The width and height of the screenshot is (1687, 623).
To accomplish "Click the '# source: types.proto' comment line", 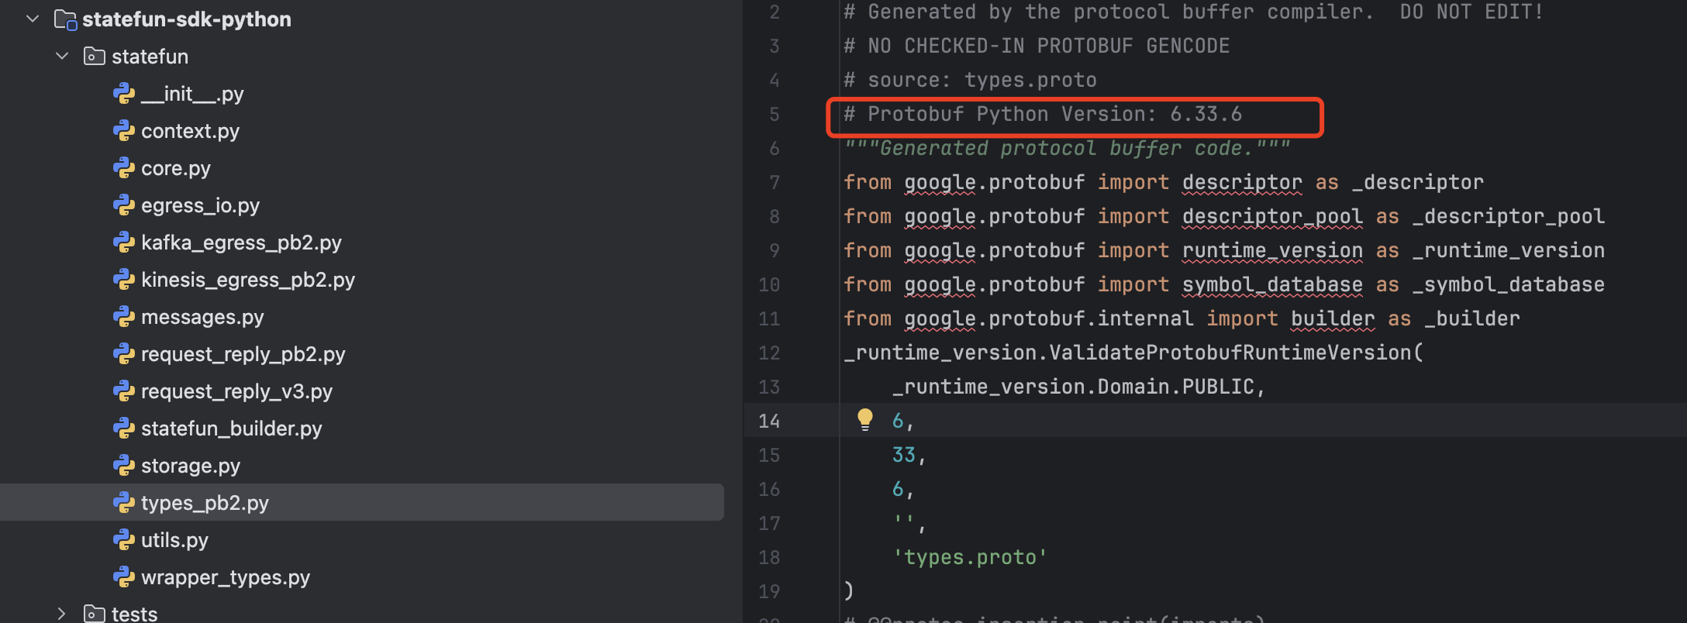I will tap(970, 80).
